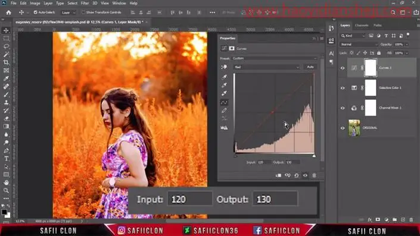Select the Crop tool

[6, 62]
